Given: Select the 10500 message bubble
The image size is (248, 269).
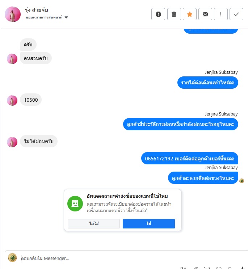Looking at the screenshot, I should tap(31, 100).
